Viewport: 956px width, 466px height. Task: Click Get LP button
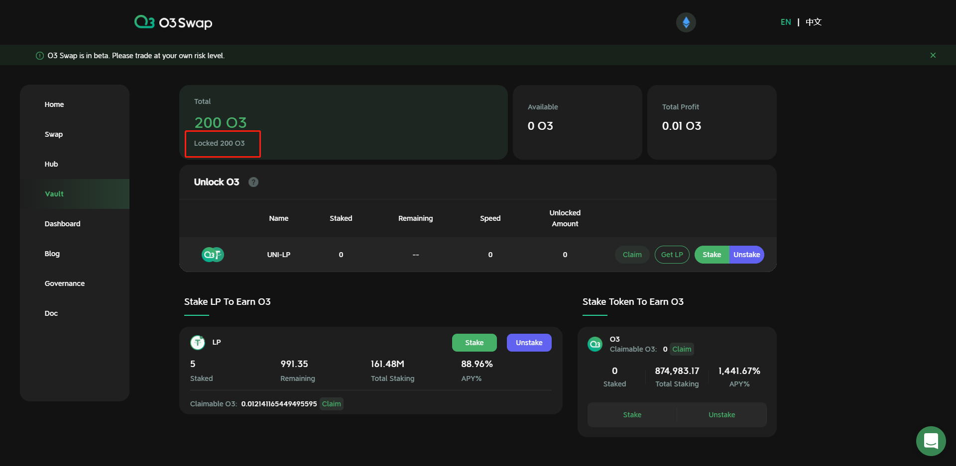672,255
